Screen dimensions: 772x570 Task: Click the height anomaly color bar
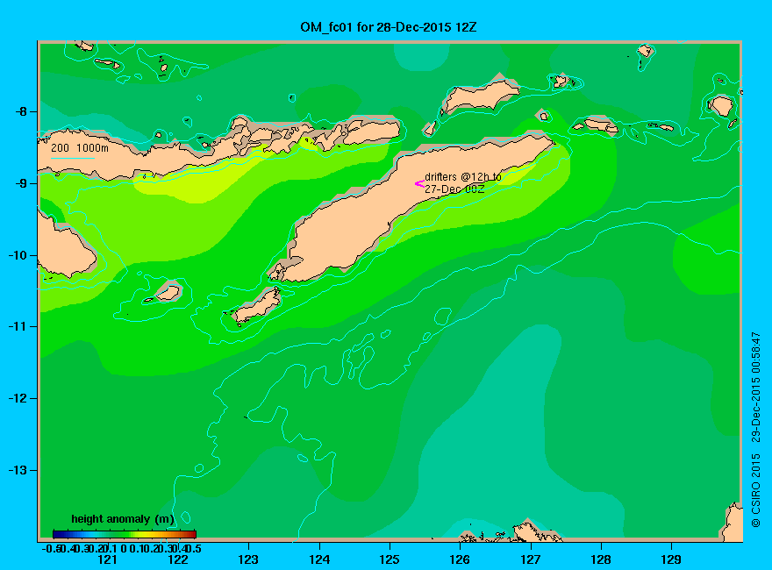tap(125, 534)
